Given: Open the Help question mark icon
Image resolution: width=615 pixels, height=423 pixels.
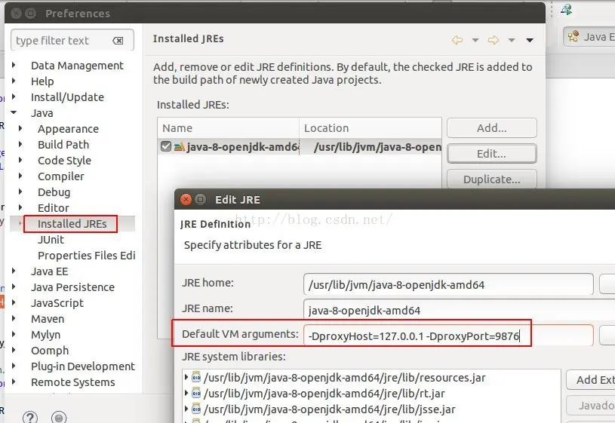Looking at the screenshot, I should tap(30, 417).
